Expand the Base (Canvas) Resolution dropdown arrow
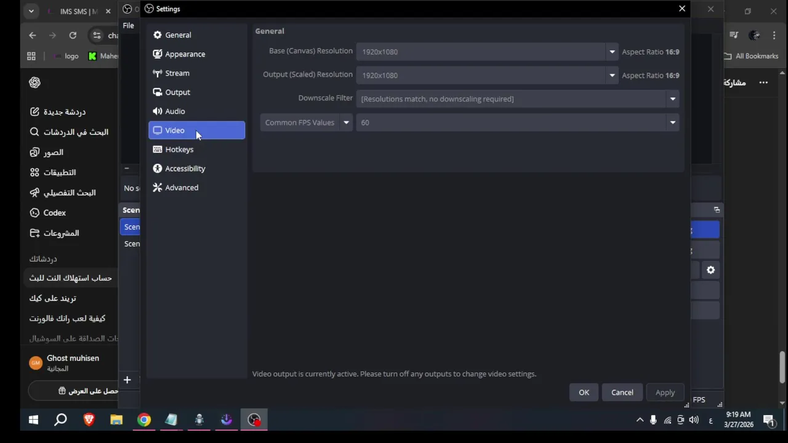The width and height of the screenshot is (788, 443). click(x=612, y=52)
